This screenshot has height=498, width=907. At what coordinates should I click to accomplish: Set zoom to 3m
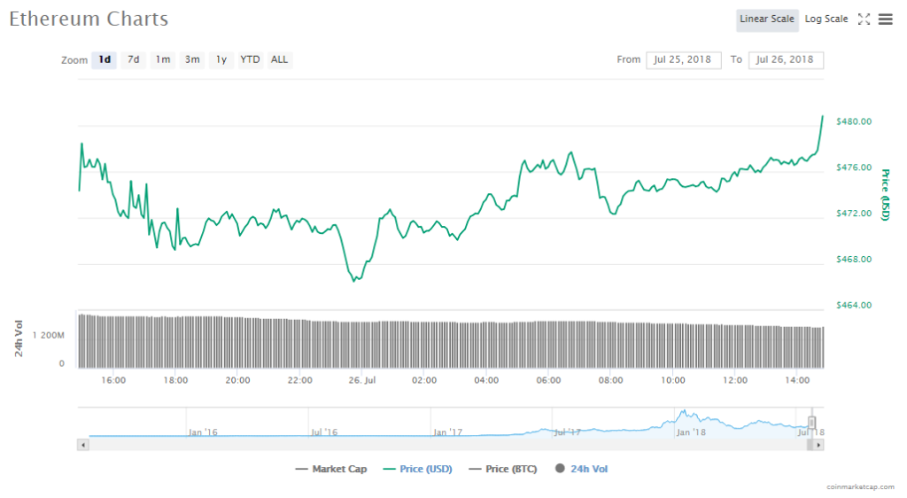coord(192,60)
